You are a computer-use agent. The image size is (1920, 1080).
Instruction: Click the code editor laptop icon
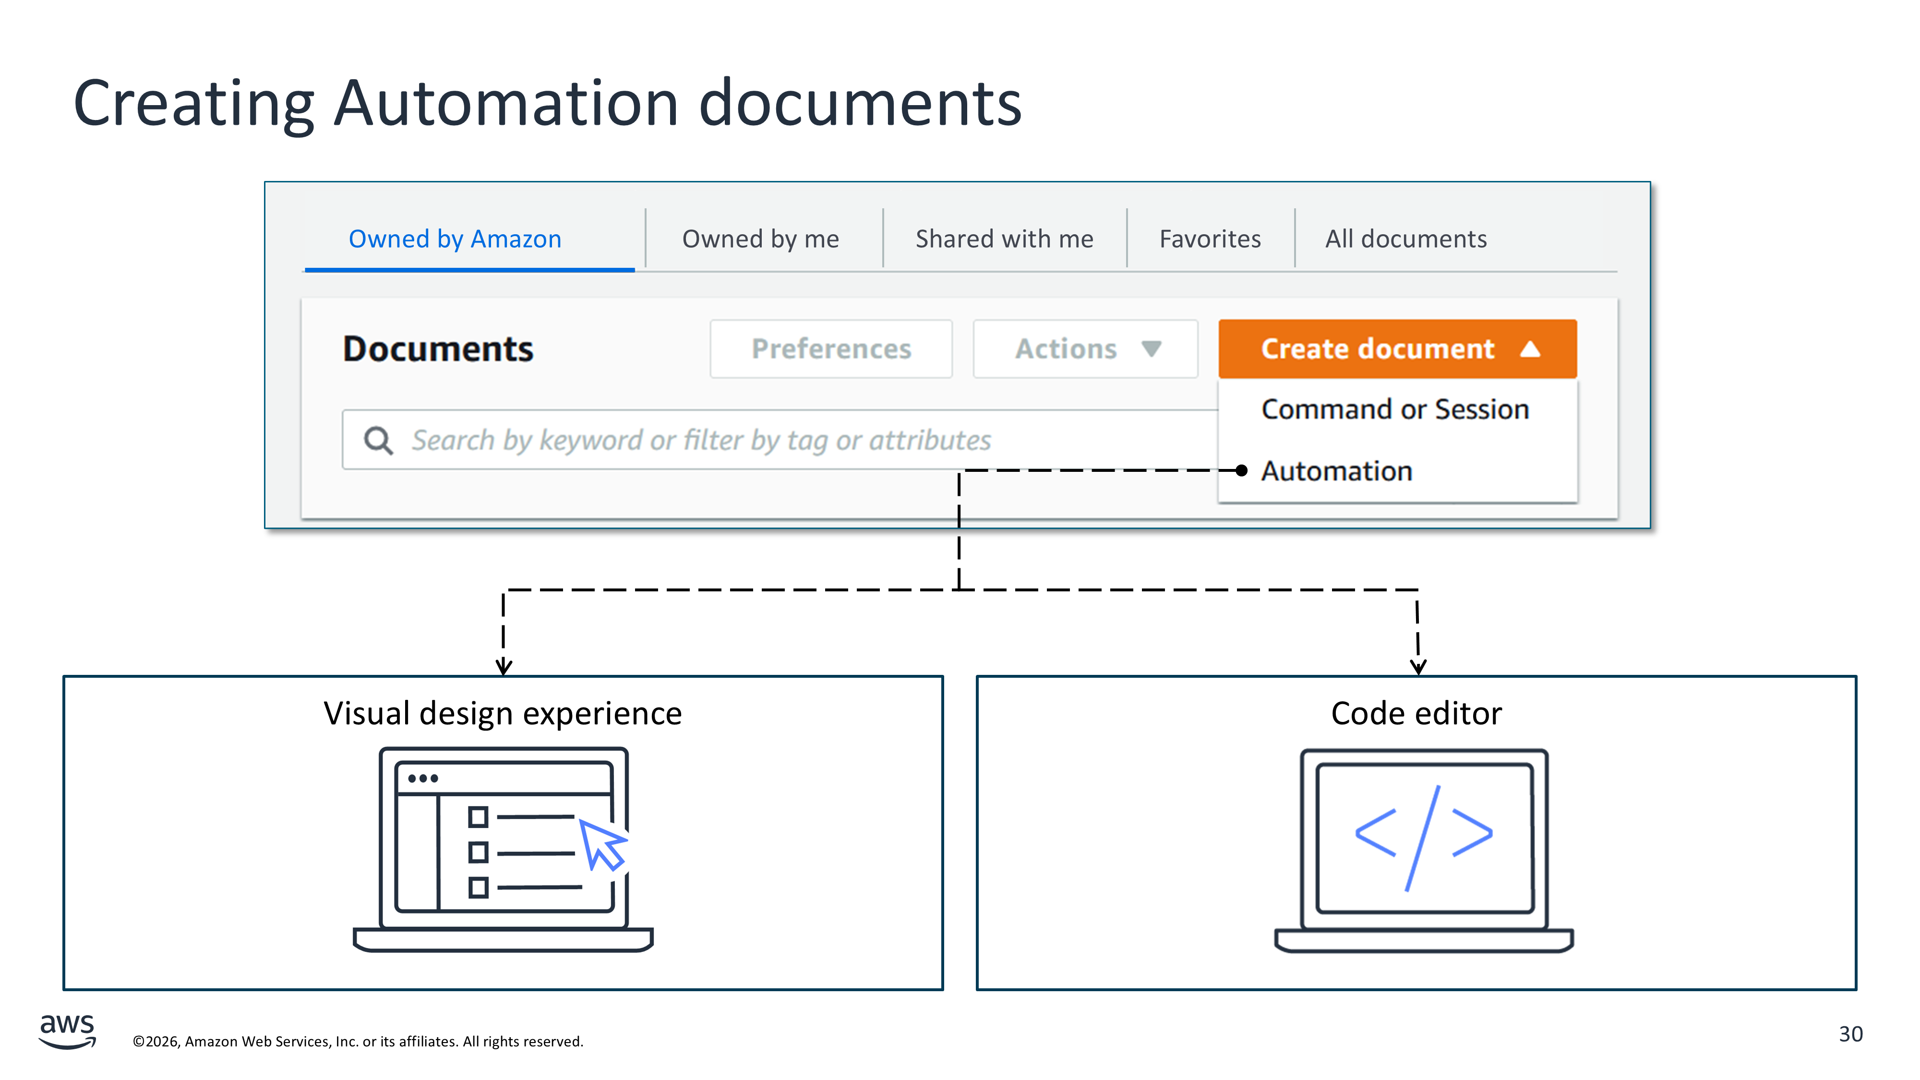click(x=1424, y=850)
